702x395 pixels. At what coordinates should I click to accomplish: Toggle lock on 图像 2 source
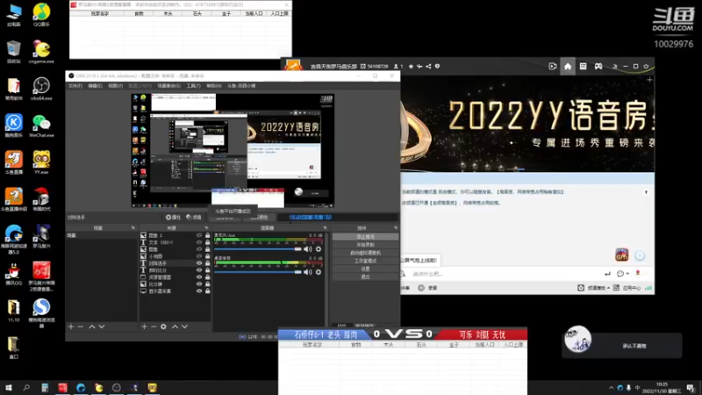click(207, 235)
